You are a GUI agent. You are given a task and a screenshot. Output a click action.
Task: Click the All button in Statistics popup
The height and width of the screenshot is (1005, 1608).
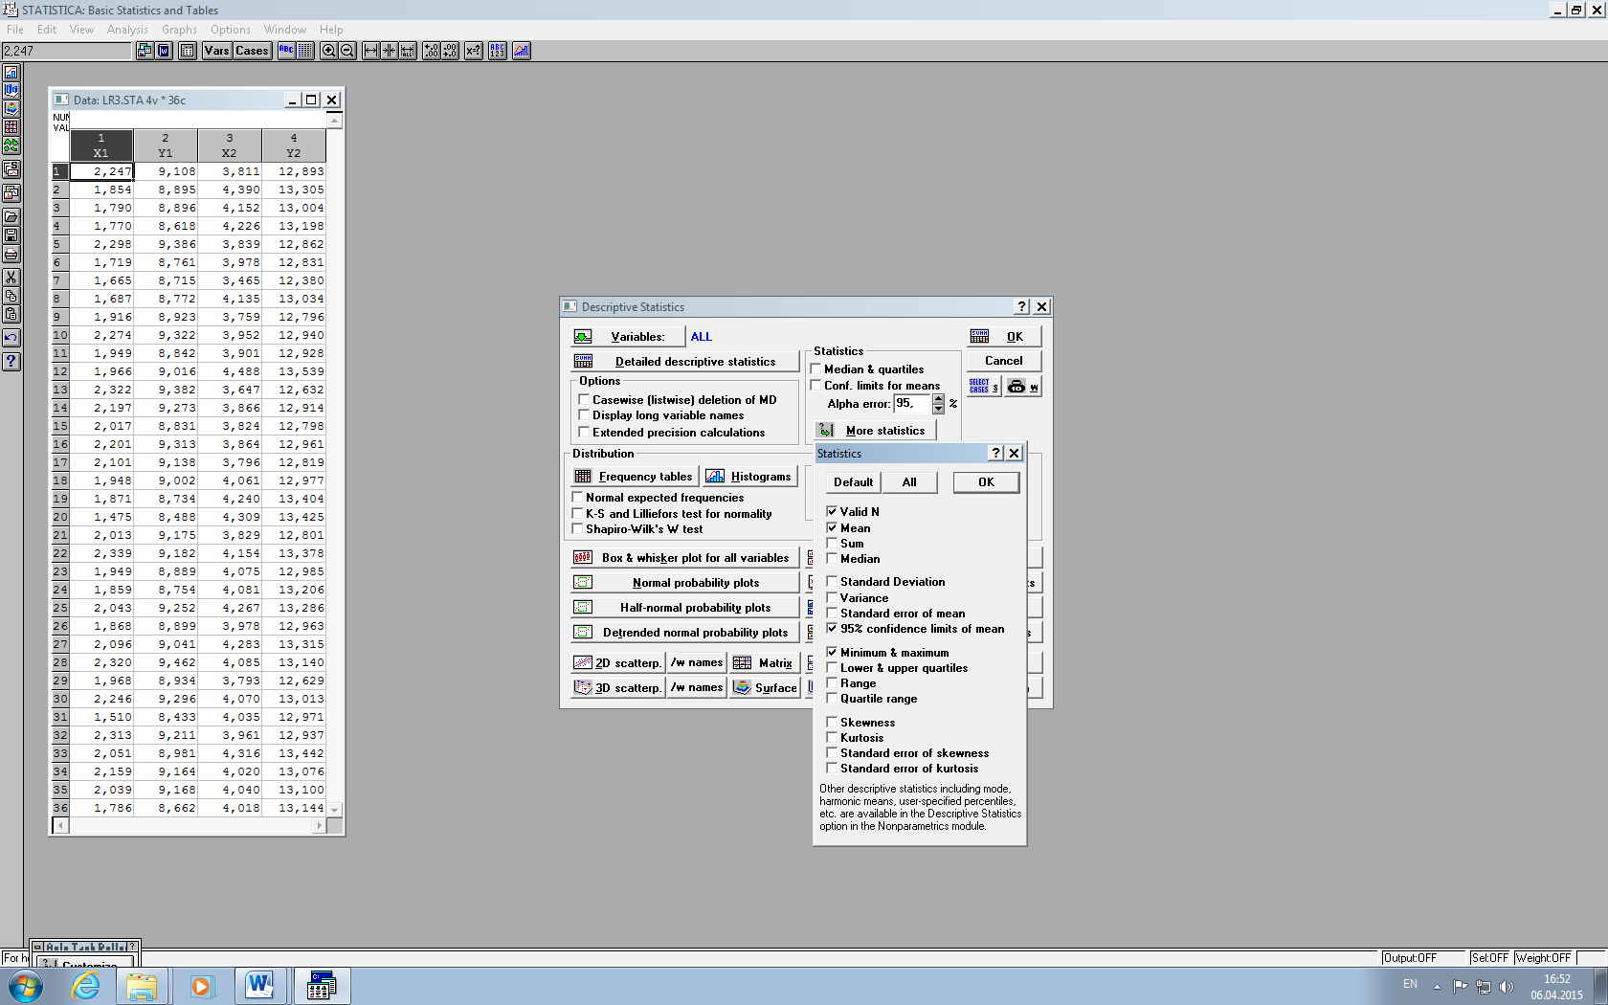pos(909,482)
